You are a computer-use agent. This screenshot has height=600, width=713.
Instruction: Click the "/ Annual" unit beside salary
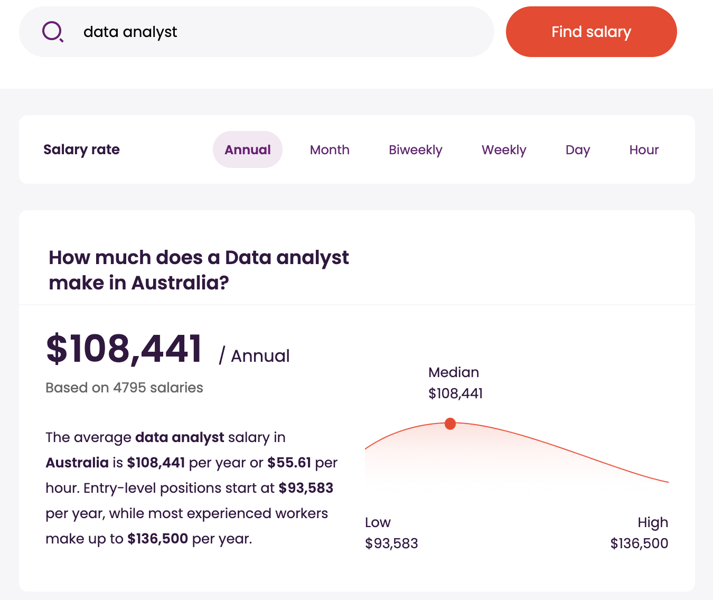(255, 356)
